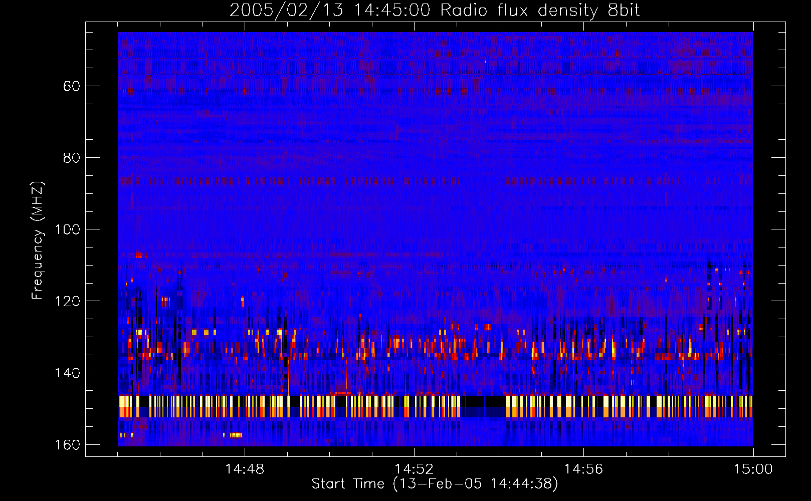The image size is (811, 501).
Task: Click the 14:52 time tick label
Action: pos(414,469)
